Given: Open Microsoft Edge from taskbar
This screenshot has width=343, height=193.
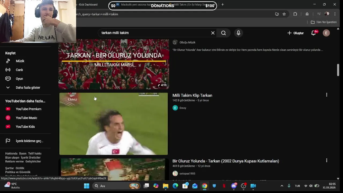Looking at the screenshot, I should 175,186.
